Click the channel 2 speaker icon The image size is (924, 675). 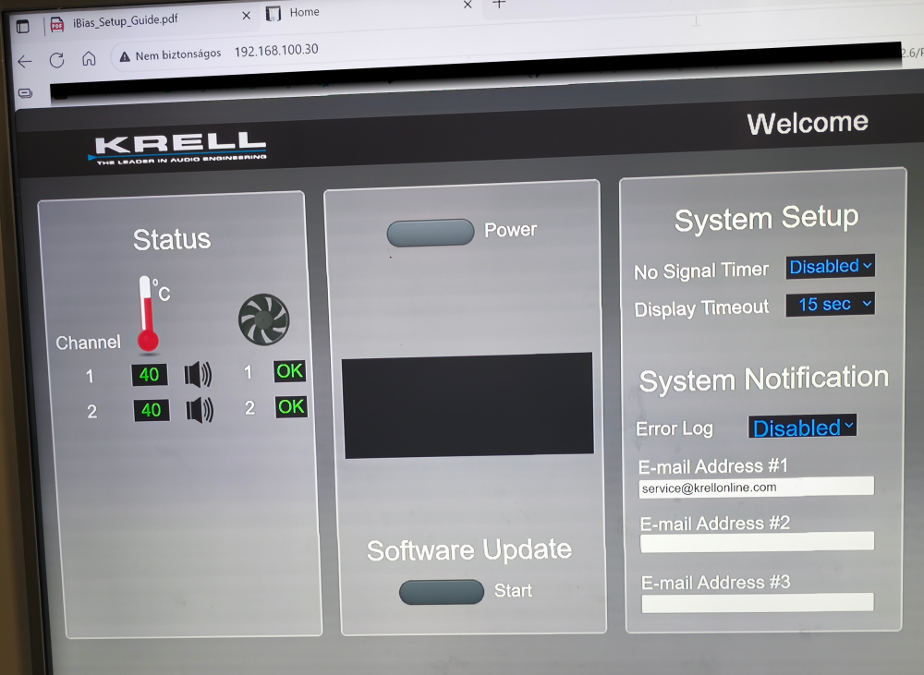point(200,410)
